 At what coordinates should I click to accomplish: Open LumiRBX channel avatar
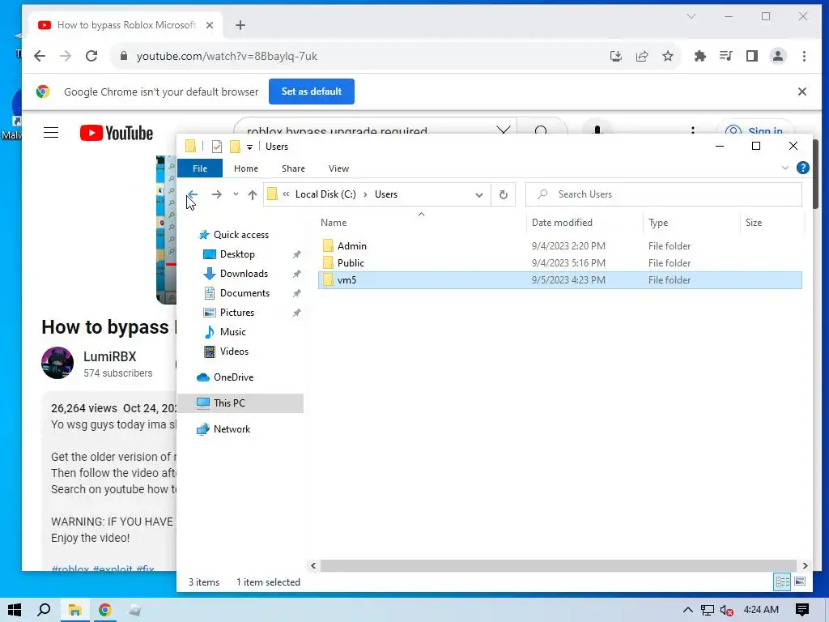point(57,363)
